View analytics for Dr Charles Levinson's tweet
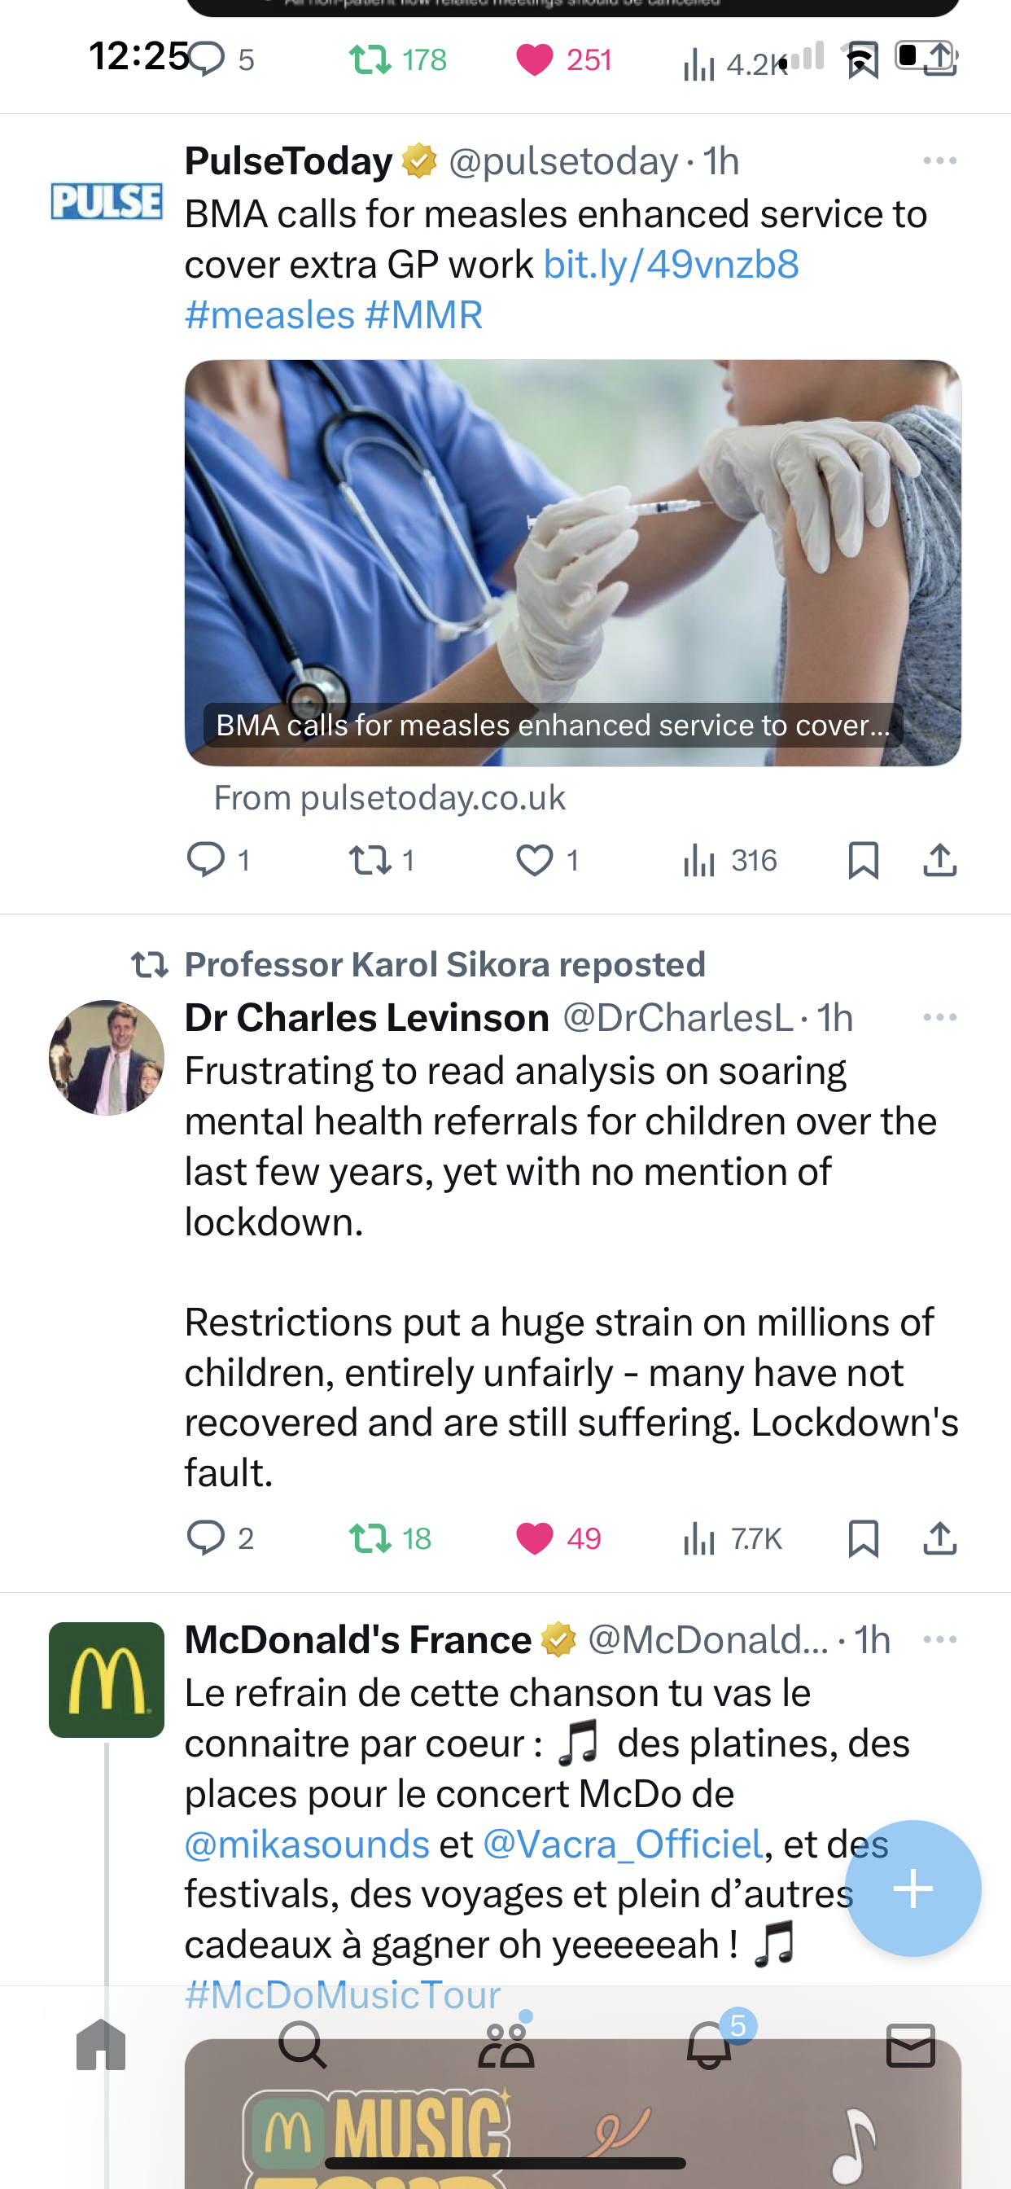The width and height of the screenshot is (1011, 2189). (732, 1538)
